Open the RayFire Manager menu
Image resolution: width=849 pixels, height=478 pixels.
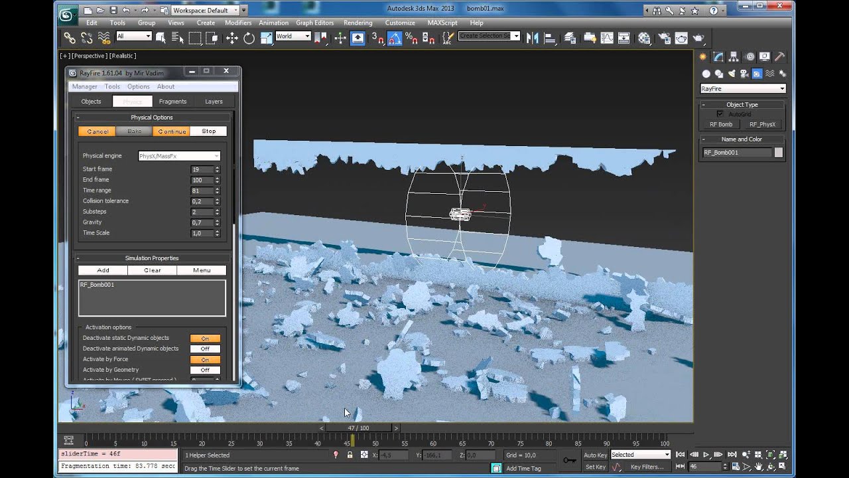(85, 87)
